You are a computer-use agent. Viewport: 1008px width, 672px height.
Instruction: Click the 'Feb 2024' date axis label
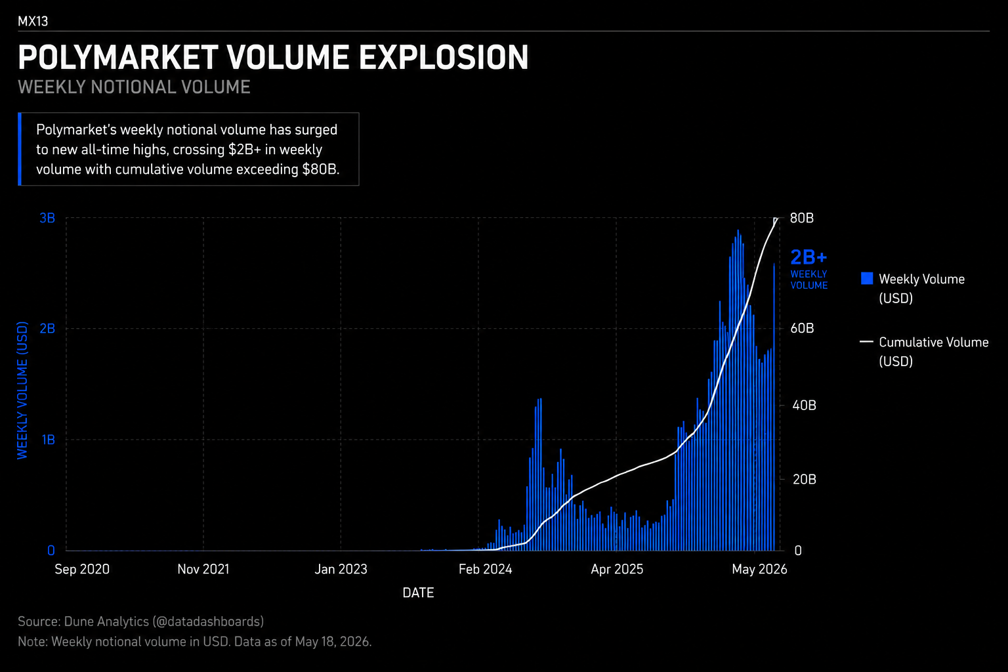[485, 569]
